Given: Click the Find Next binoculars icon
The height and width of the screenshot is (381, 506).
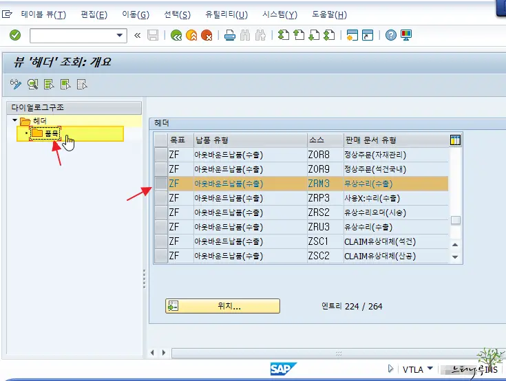Looking at the screenshot, I should pos(260,35).
